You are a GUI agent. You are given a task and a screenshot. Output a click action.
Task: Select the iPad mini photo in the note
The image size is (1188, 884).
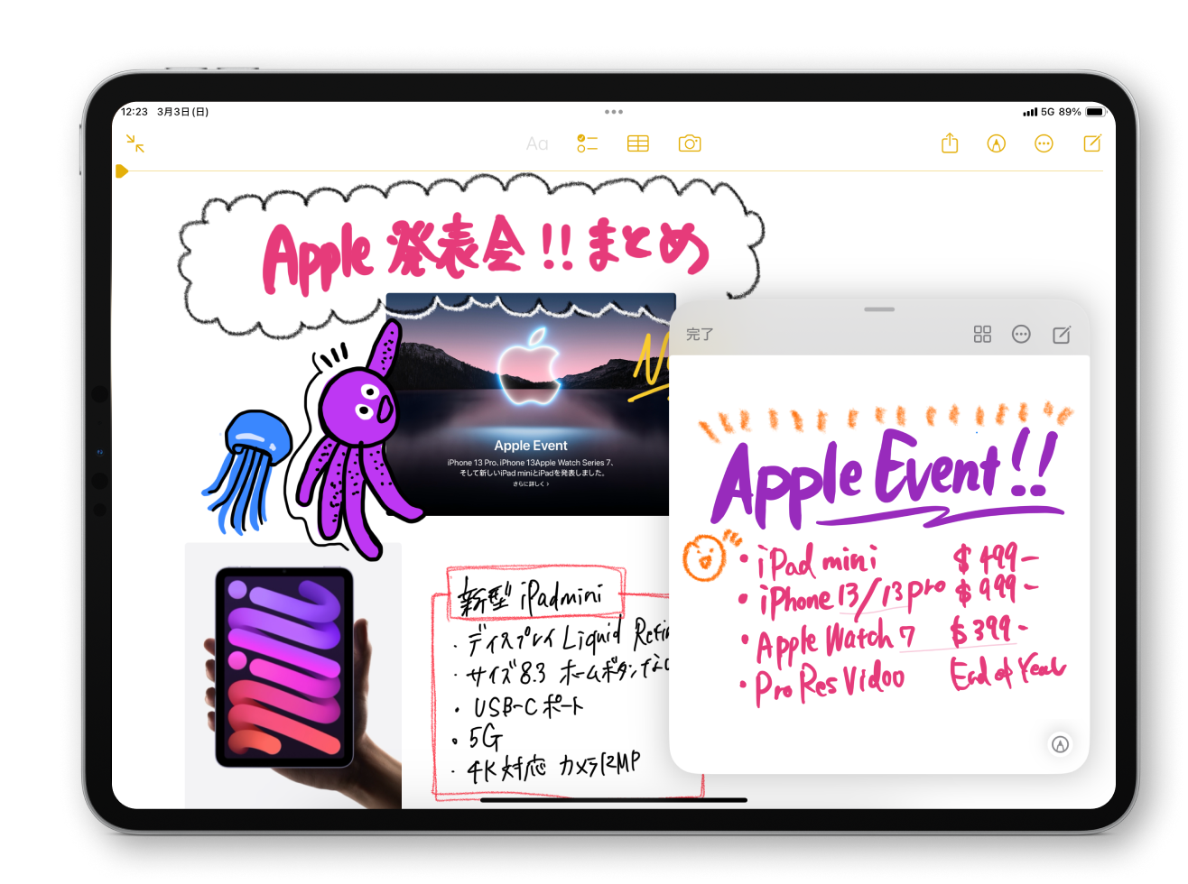coord(293,676)
